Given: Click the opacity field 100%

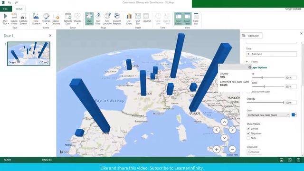Looking at the screenshot, I should pos(291,103).
